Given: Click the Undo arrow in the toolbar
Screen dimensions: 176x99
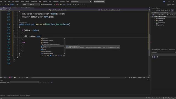Looking at the screenshot, I should point(16,4).
